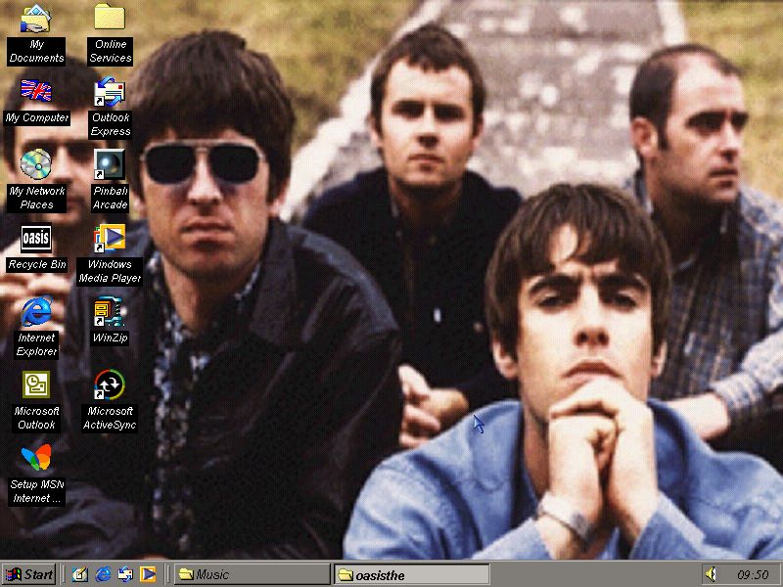The width and height of the screenshot is (783, 587).
Task: Open the Microsoft ActiveSync shortcut
Action: tap(110, 384)
